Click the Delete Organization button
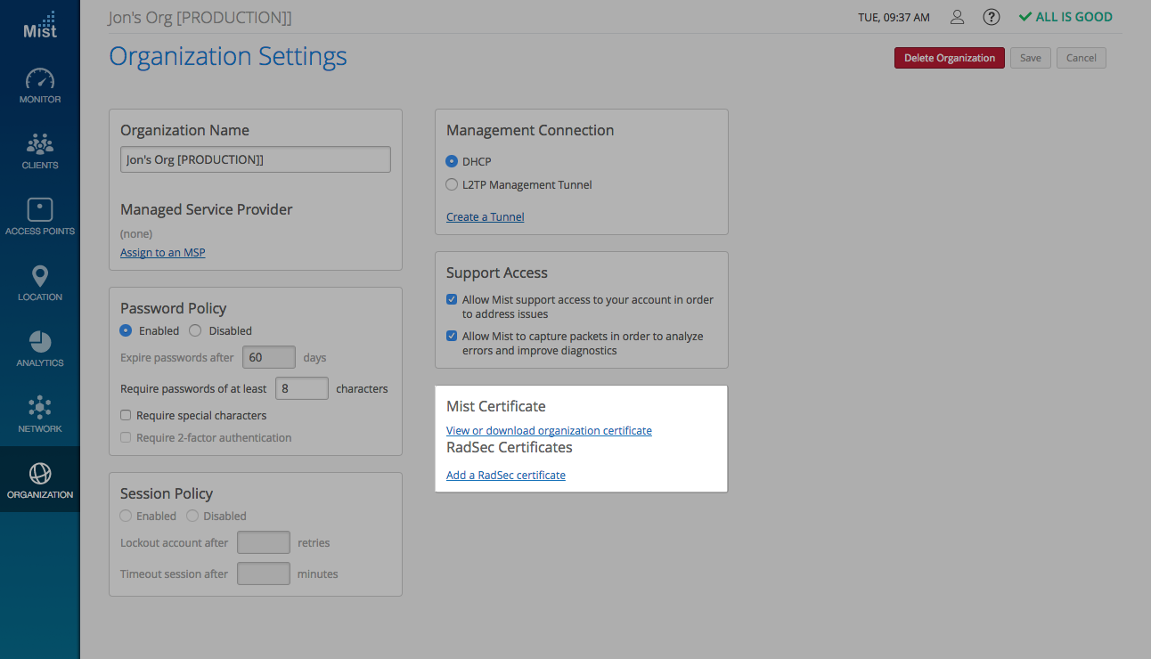This screenshot has height=659, width=1151. 949,58
